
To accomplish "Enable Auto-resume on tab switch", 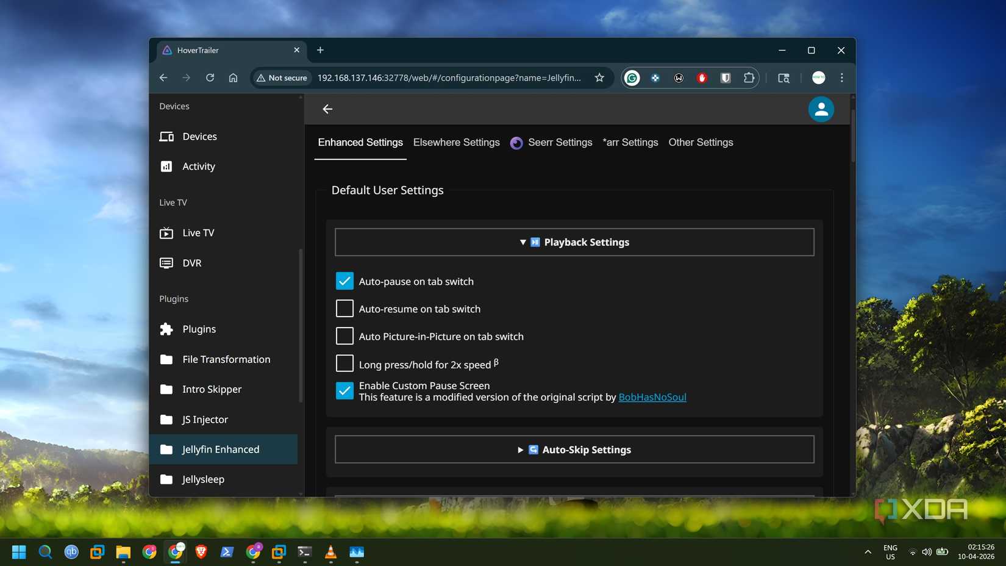I will (344, 309).
